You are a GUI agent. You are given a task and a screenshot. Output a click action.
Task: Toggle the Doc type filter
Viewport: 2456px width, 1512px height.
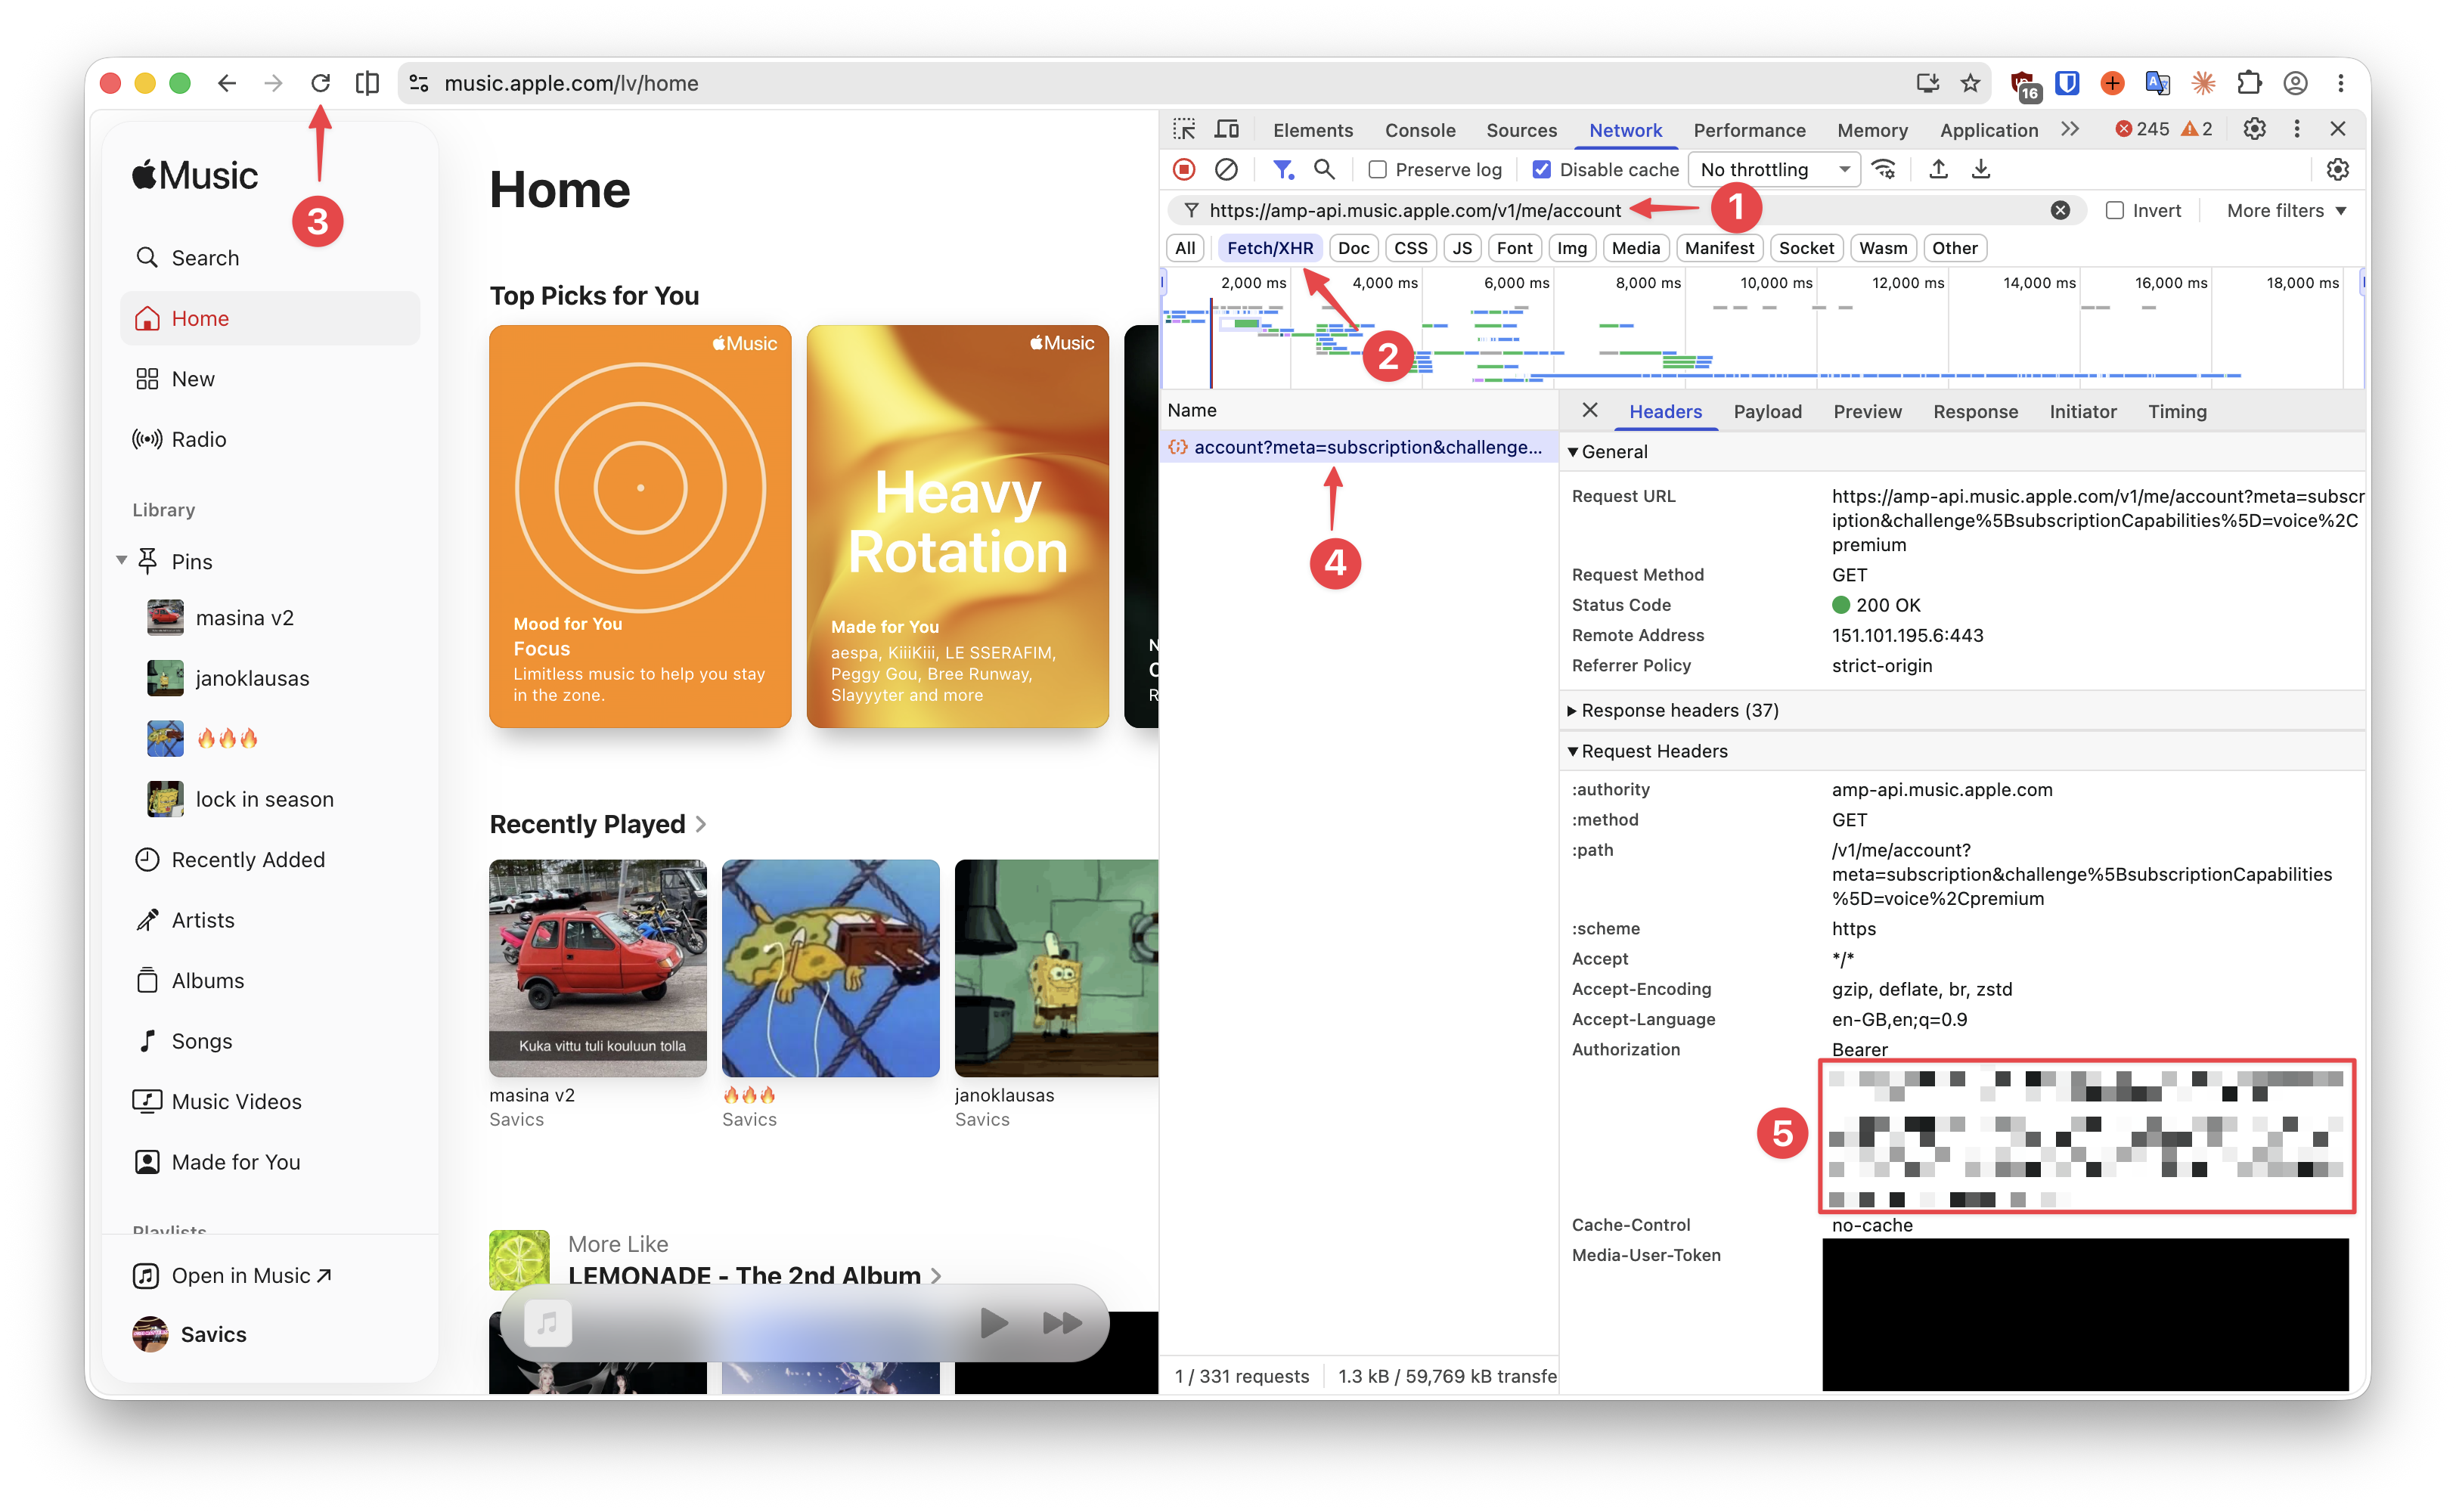(x=1353, y=248)
